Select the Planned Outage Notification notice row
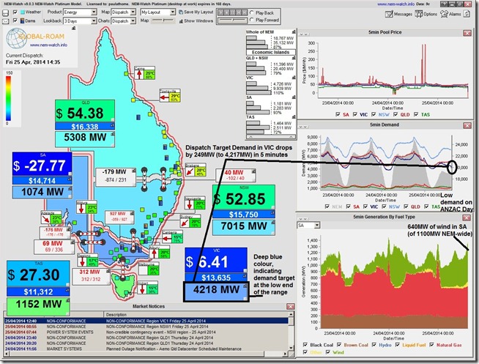This screenshot has height=364, width=479. [146, 349]
